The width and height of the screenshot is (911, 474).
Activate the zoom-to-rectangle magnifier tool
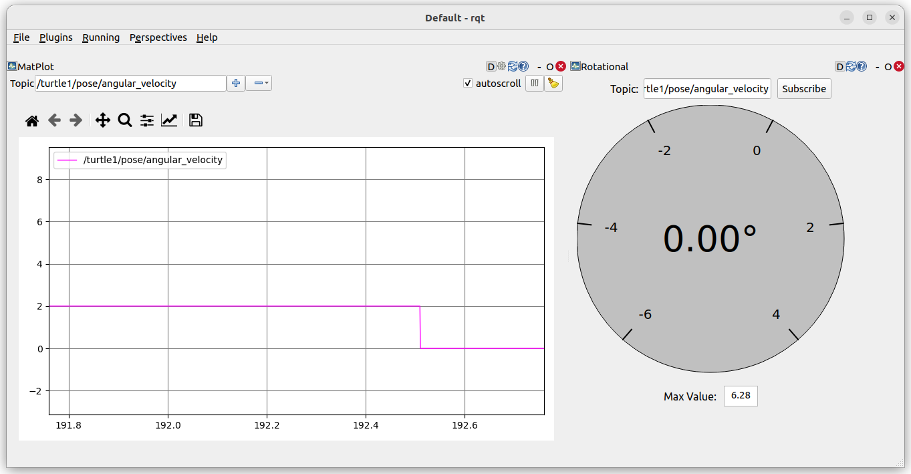click(x=125, y=120)
